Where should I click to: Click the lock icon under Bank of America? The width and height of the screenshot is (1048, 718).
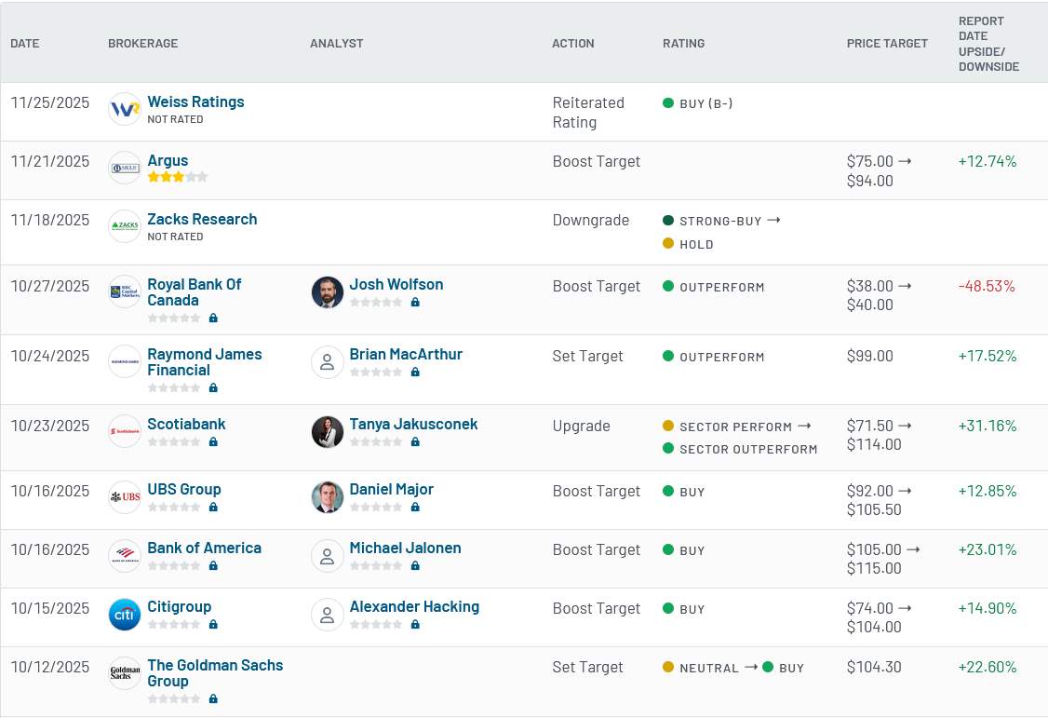click(213, 565)
